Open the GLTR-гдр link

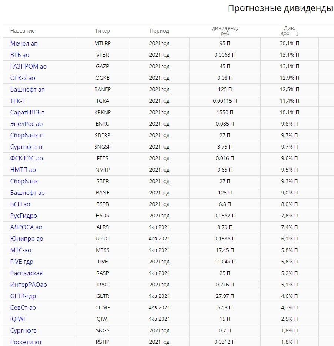pos(23,296)
